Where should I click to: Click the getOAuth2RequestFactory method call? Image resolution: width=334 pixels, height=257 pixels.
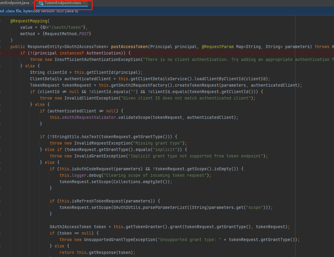coord(139,85)
